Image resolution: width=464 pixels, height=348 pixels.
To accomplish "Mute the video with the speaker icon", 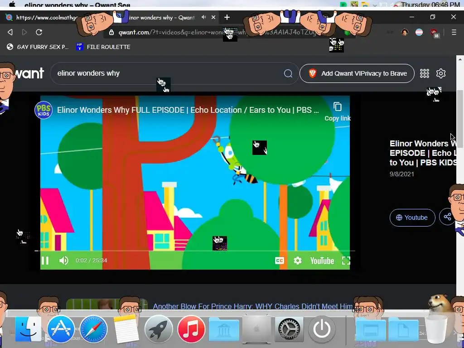I will (x=63, y=261).
